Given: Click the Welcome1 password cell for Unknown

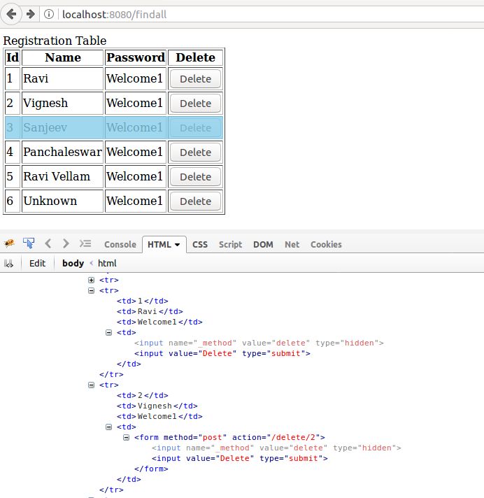Looking at the screenshot, I should (136, 201).
